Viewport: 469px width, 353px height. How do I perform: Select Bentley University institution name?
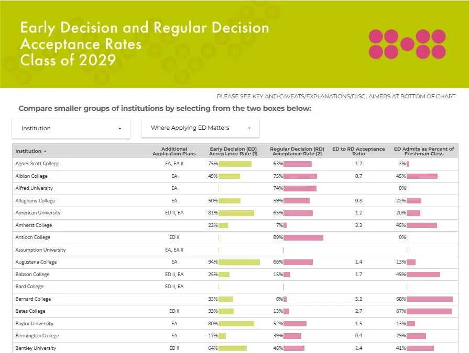(x=36, y=348)
